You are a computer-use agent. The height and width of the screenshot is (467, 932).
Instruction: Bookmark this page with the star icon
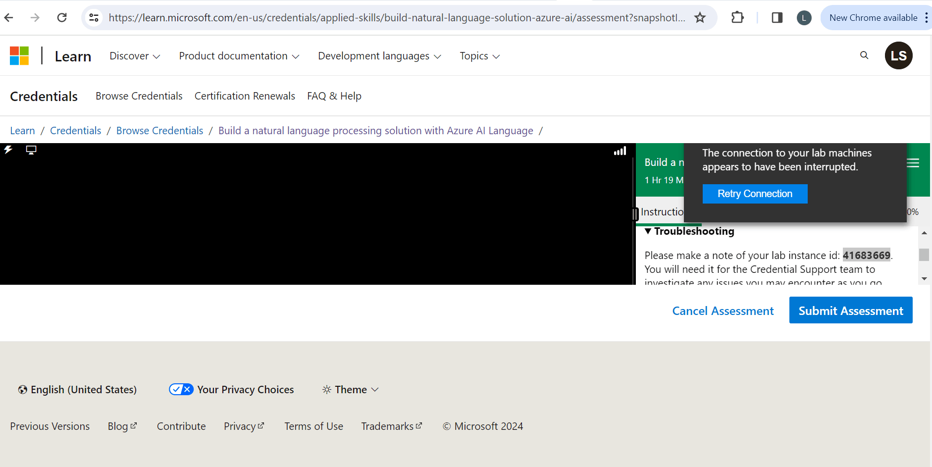click(x=700, y=18)
